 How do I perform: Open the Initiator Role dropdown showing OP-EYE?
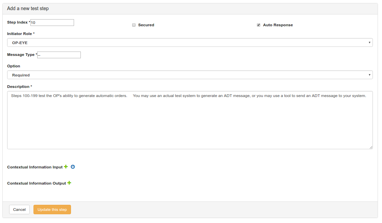pyautogui.click(x=189, y=43)
